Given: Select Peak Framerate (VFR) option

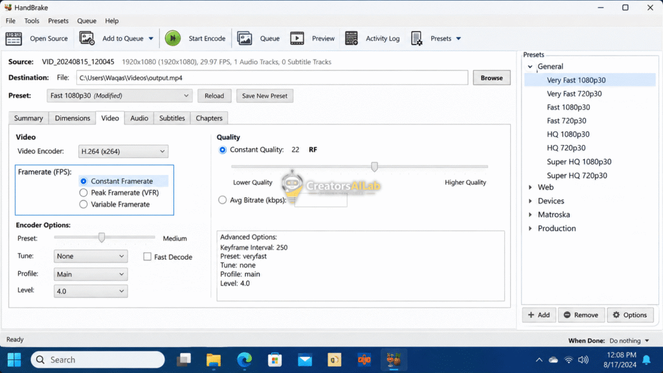Looking at the screenshot, I should click(x=84, y=193).
